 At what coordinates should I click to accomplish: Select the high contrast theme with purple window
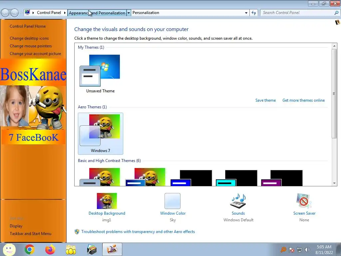[x=282, y=178]
